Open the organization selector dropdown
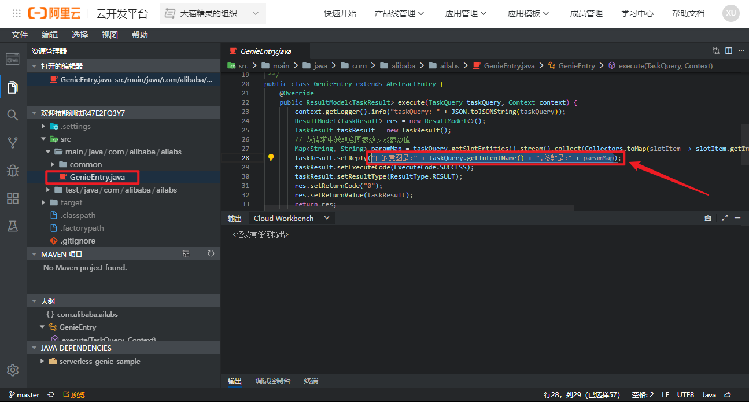 213,13
